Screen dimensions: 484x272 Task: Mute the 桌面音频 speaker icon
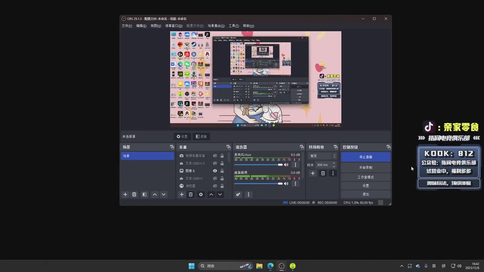[286, 184]
